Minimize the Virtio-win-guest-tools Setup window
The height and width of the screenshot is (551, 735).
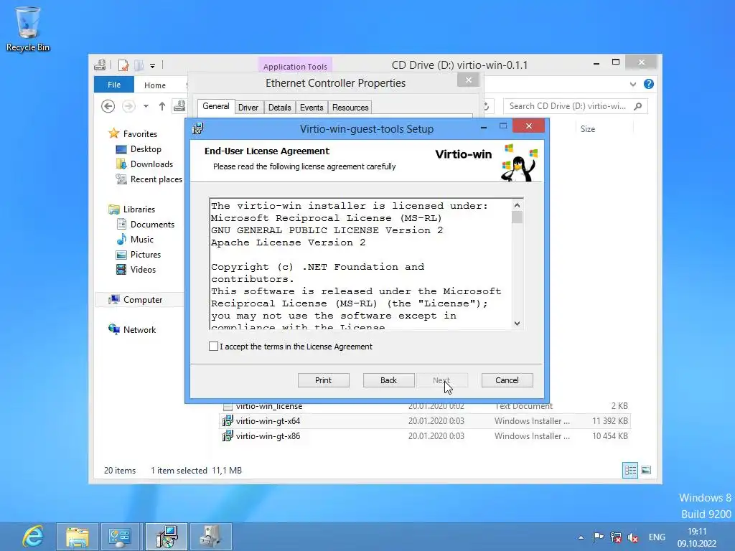(484, 127)
